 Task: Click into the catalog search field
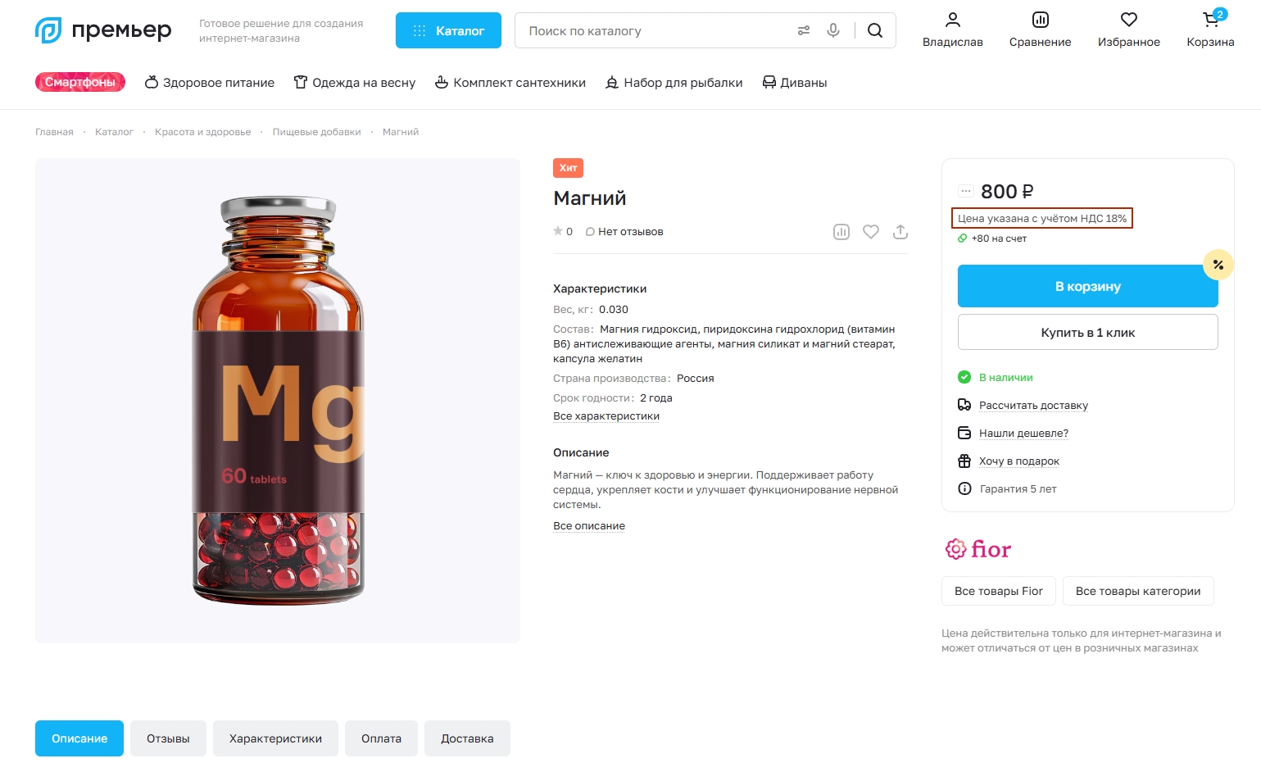[x=655, y=30]
